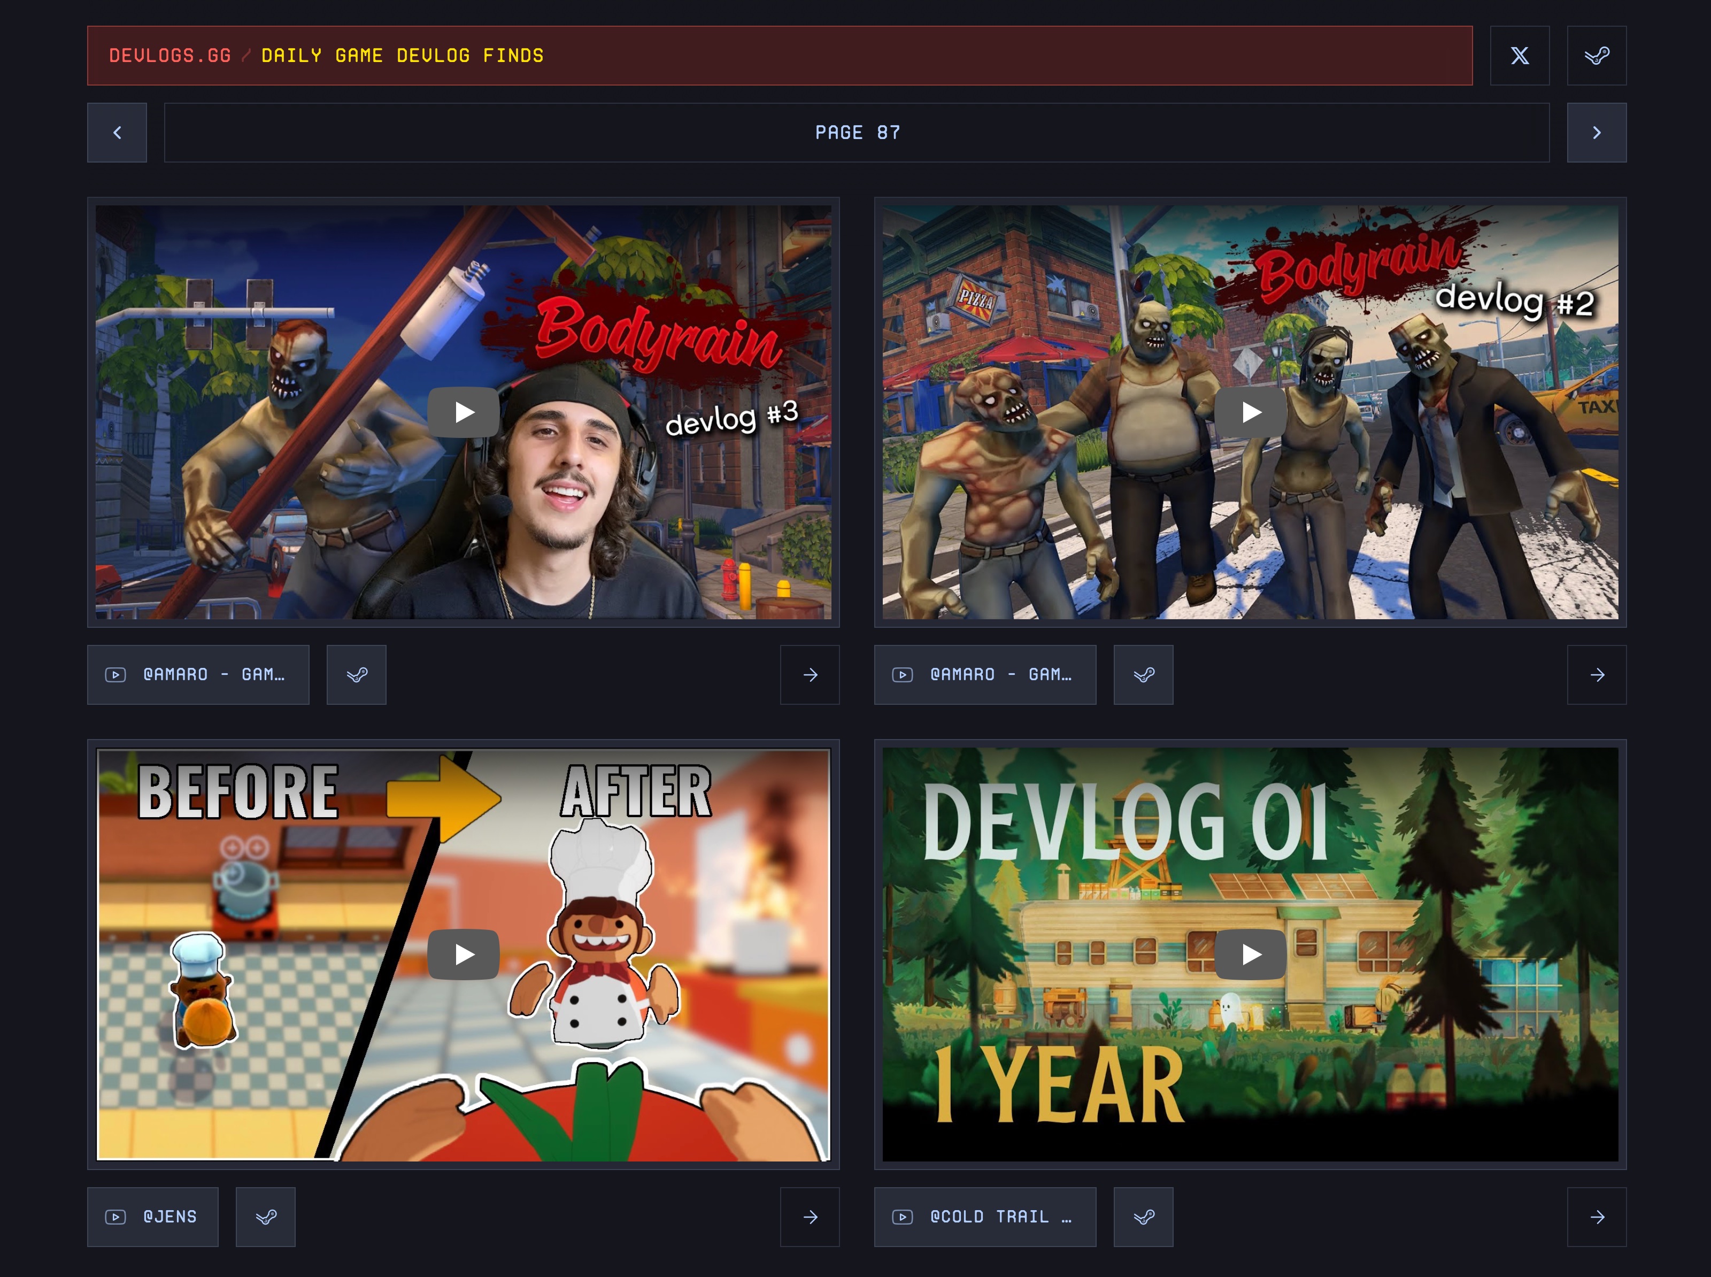
Task: Play the Before/After chef video
Action: (464, 955)
